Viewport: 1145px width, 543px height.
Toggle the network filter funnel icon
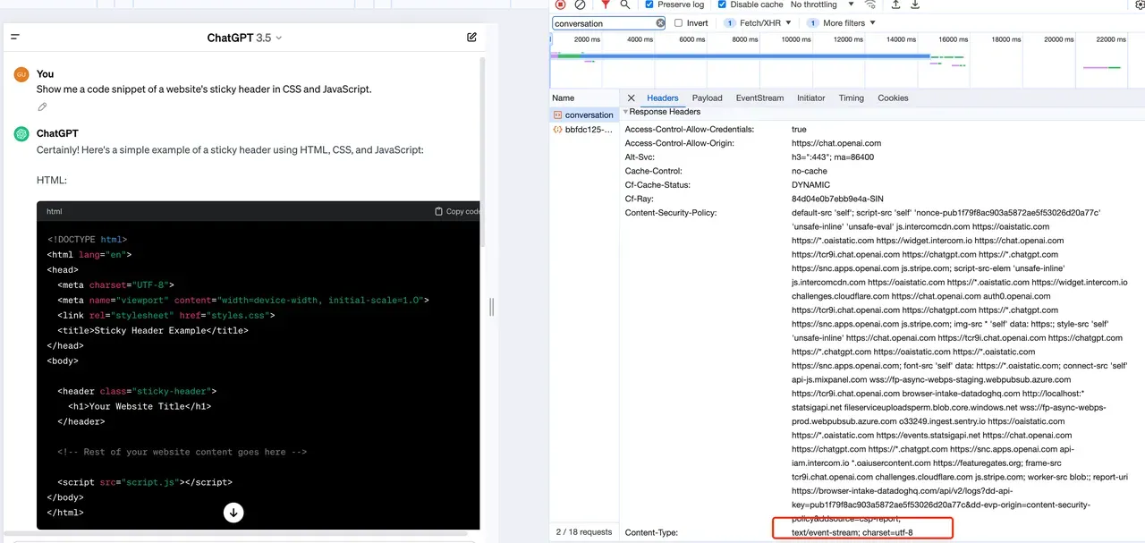click(x=606, y=4)
